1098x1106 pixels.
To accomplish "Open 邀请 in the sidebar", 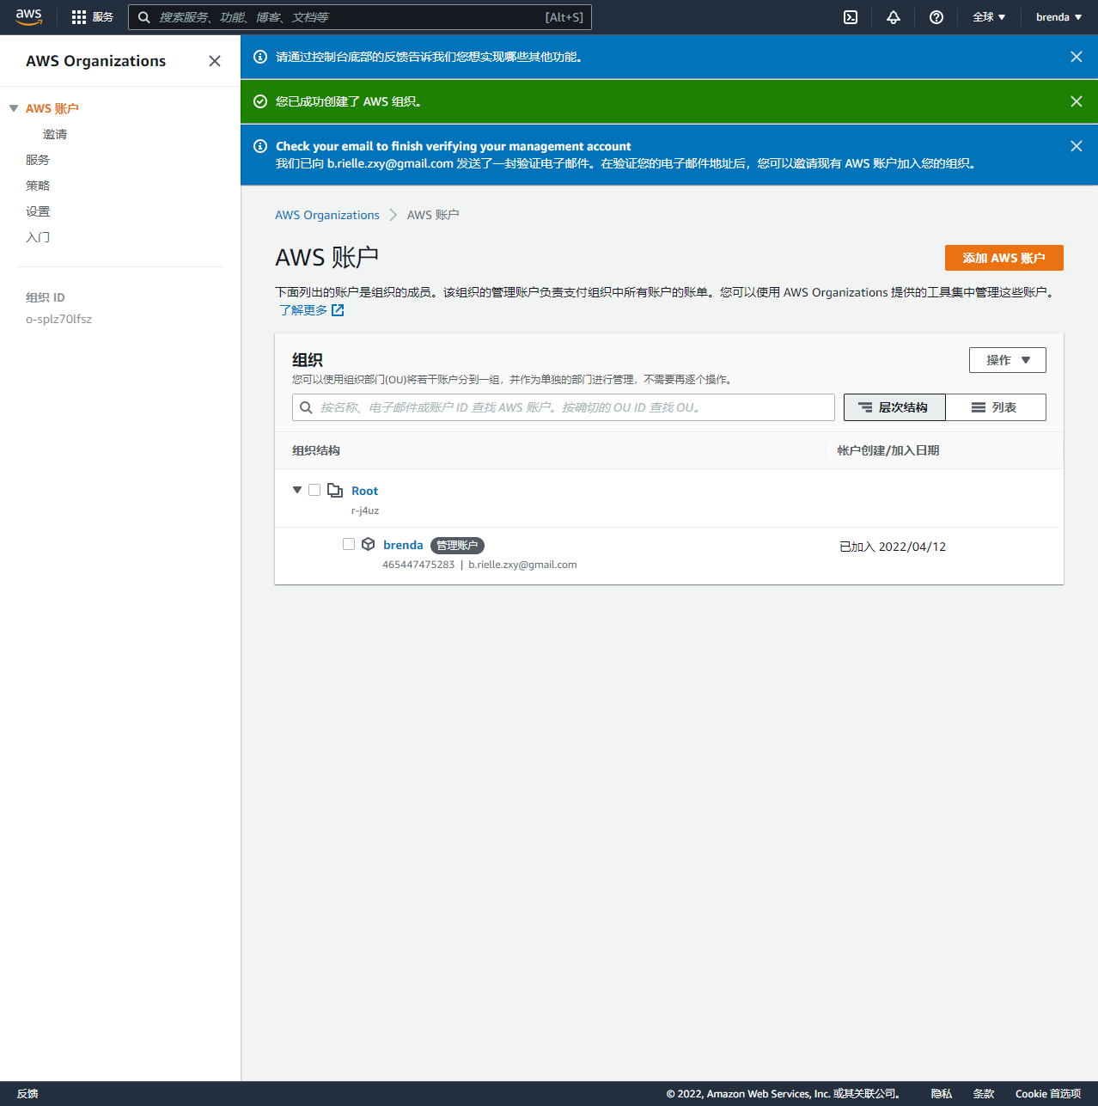I will coord(55,134).
